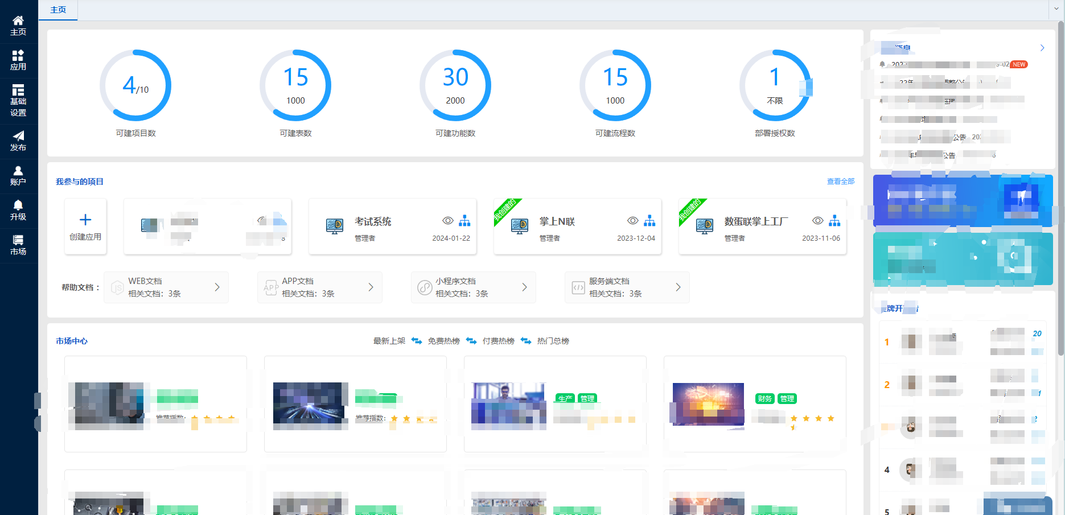Open the org chart icon of 掌上N联
The image size is (1065, 515).
tap(649, 221)
